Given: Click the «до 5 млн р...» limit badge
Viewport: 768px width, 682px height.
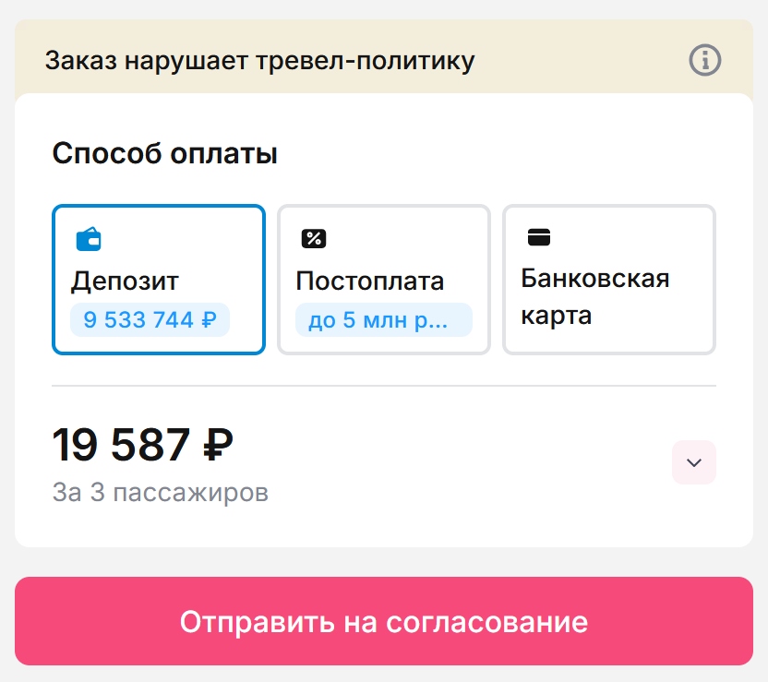Looking at the screenshot, I should click(383, 320).
